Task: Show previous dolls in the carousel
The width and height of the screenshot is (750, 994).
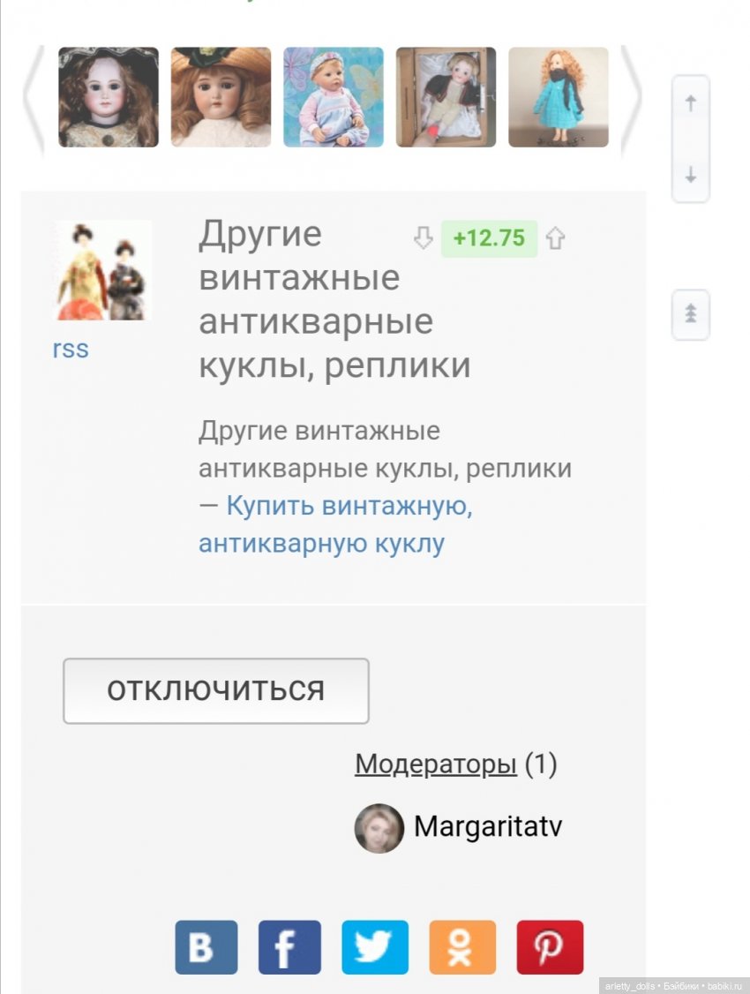Action: (34, 98)
